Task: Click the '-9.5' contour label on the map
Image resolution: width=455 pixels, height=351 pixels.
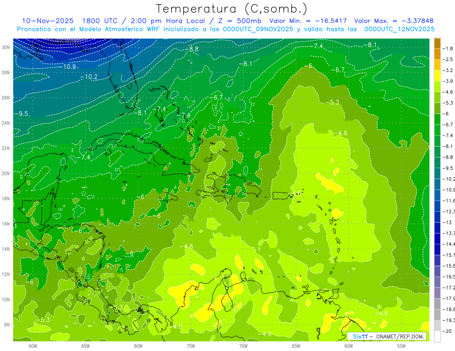Action: click(x=21, y=114)
